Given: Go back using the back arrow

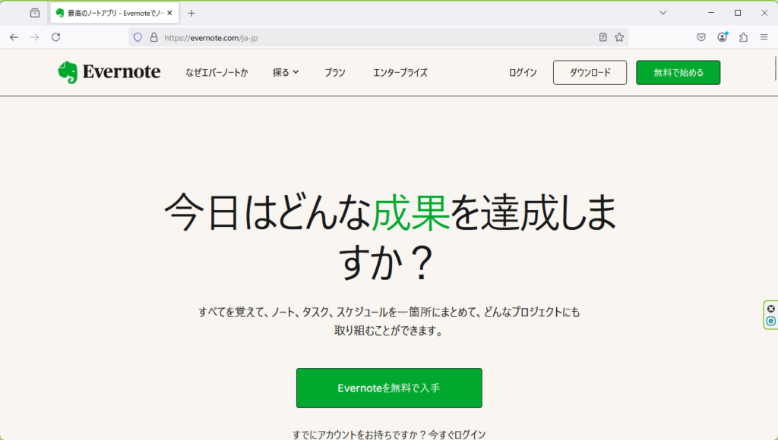Looking at the screenshot, I should pyautogui.click(x=14, y=37).
